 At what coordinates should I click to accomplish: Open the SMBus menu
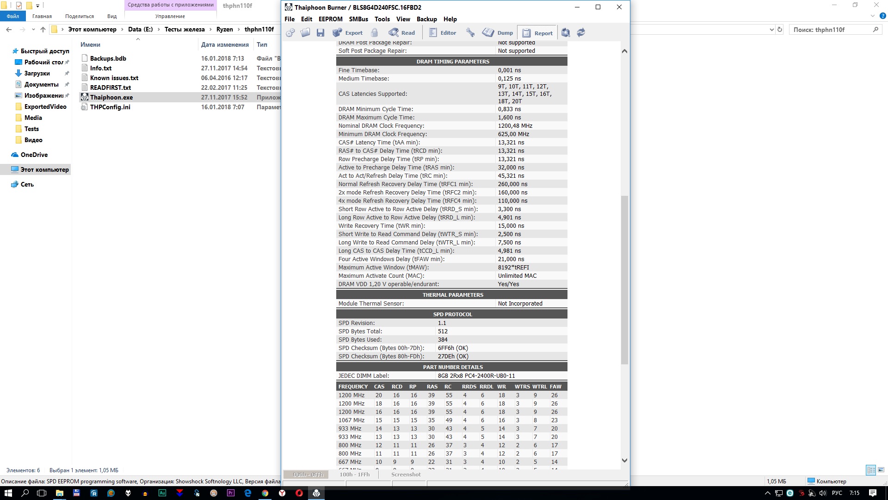coord(358,19)
